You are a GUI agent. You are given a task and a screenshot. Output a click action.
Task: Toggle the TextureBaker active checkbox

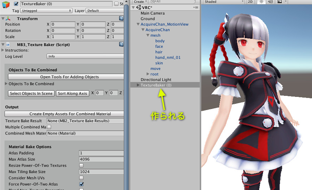[x=16, y=4]
